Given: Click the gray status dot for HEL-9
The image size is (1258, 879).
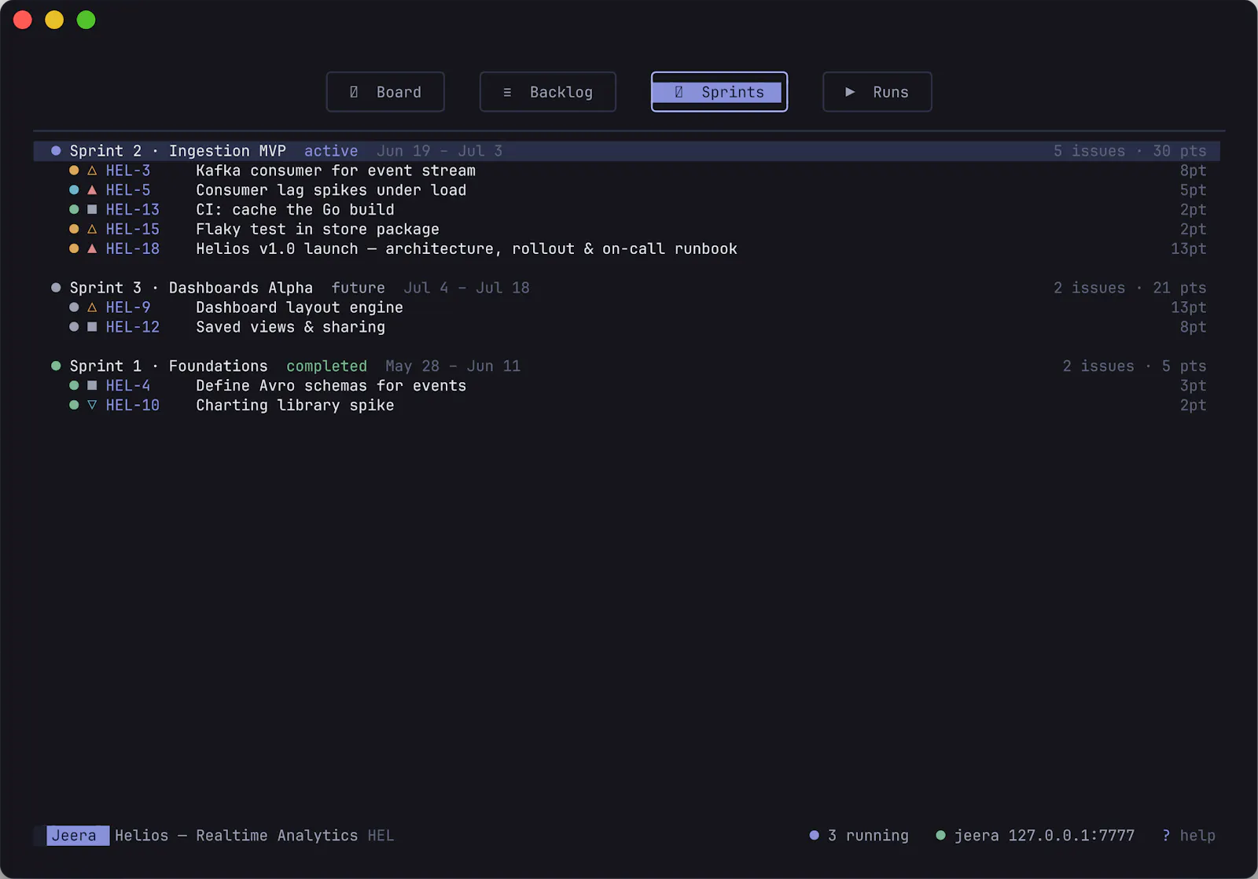Looking at the screenshot, I should coord(74,307).
